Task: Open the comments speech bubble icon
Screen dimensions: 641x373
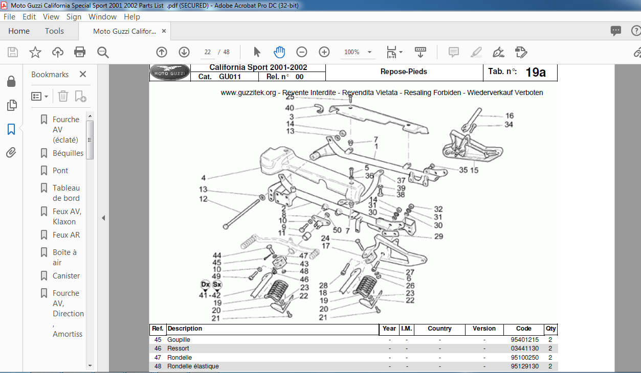Action: (x=616, y=31)
